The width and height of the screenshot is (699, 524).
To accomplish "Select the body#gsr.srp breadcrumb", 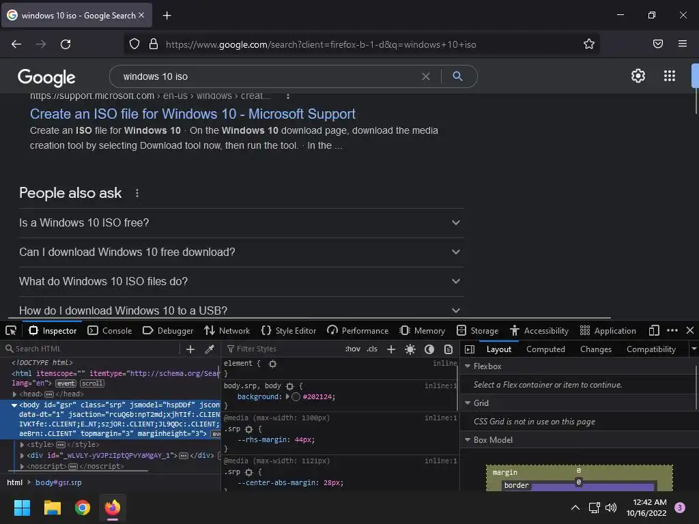I will tap(59, 482).
